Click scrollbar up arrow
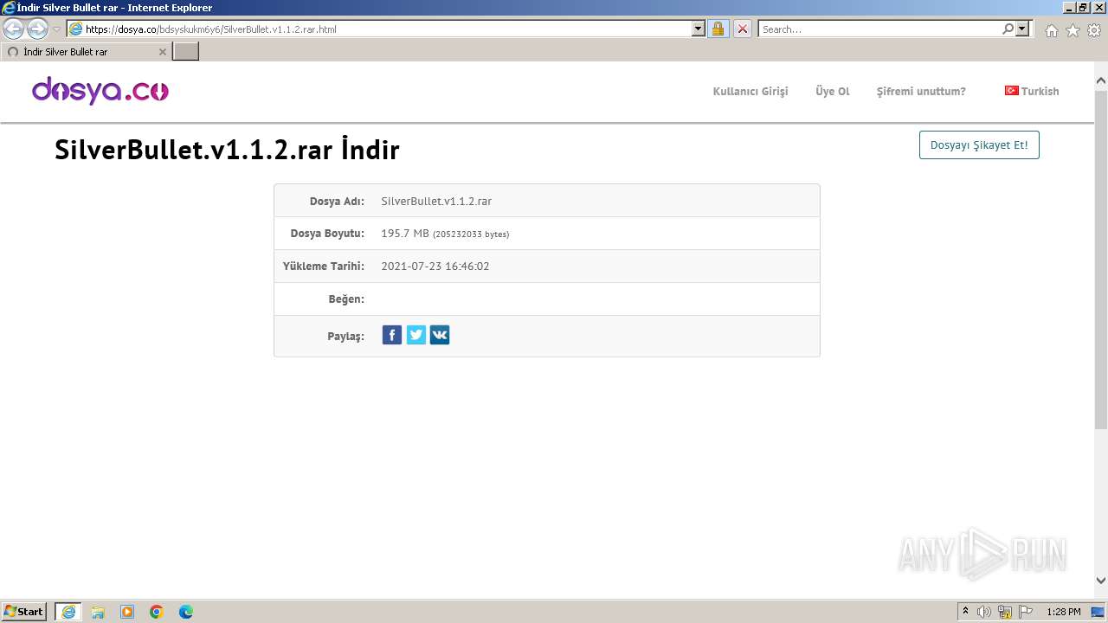1108x623 pixels. coord(1101,81)
